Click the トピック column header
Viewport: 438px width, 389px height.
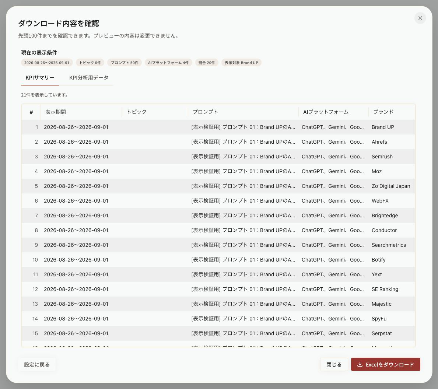click(x=155, y=112)
